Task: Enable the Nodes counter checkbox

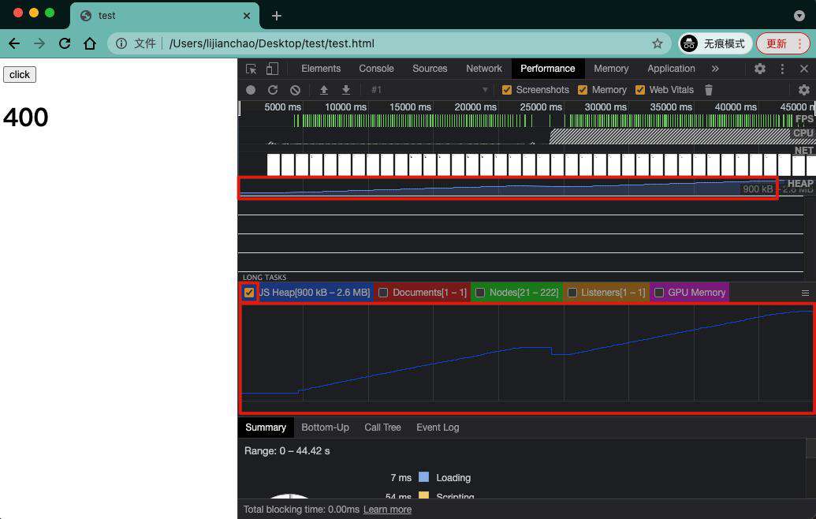Action: coord(480,293)
